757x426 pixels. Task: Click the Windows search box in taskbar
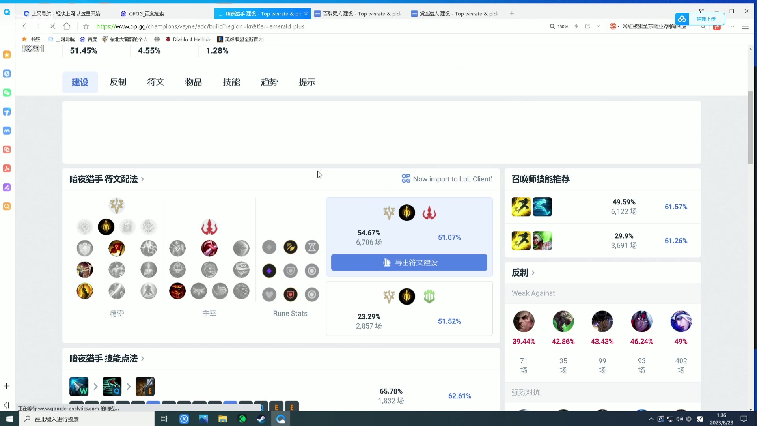point(87,419)
